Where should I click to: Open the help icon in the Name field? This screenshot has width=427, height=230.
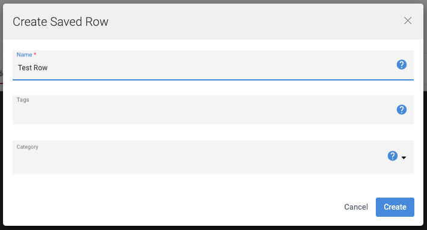[x=401, y=65]
